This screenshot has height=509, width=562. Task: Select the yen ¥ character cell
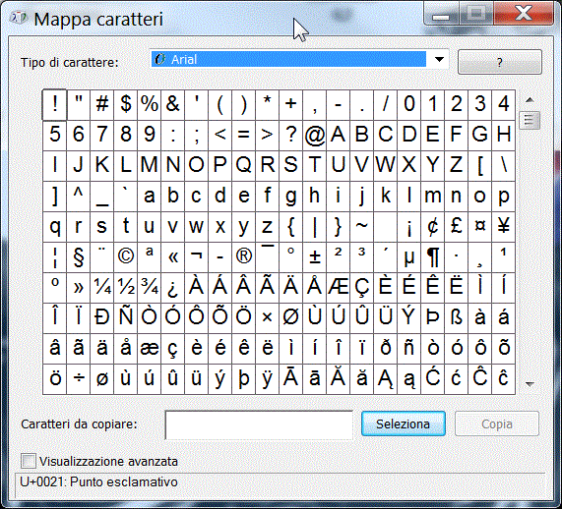pyautogui.click(x=504, y=227)
